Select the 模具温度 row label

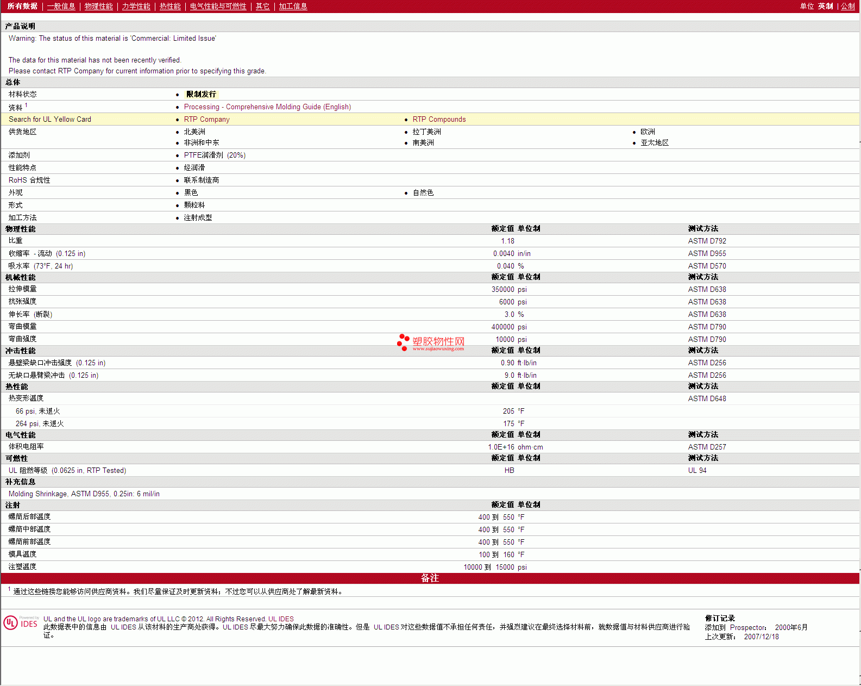(x=22, y=554)
